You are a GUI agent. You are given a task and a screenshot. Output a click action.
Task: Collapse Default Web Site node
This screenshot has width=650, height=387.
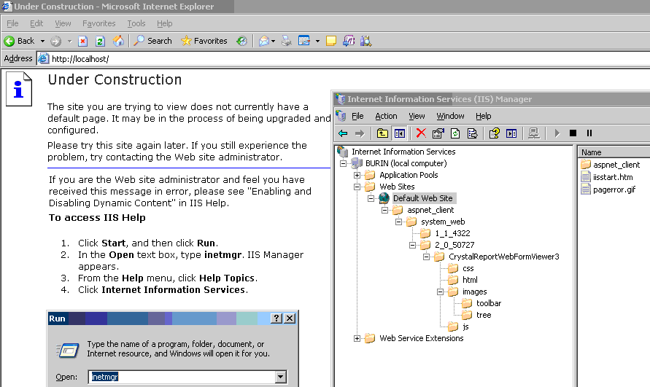click(371, 198)
